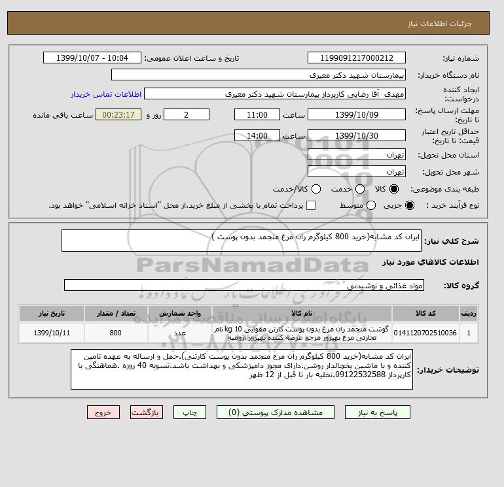Open اطلاعات تماس خریدار link
The width and height of the screenshot is (504, 487).
point(106,94)
